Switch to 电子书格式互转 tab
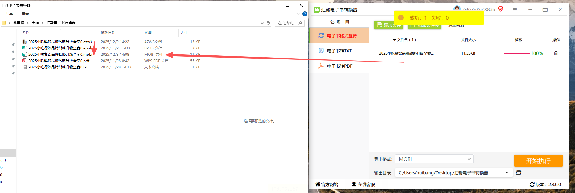The image size is (575, 193). tap(339, 36)
